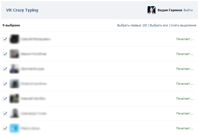The width and height of the screenshot is (199, 135).
Task: Uncheck the fifth friend's checkbox
Action: coord(5,99)
